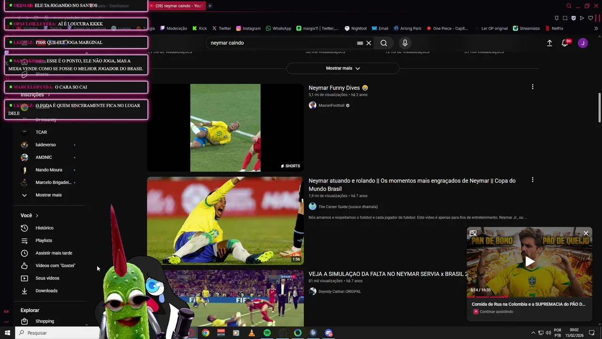Open the Arlong Park bookmark
This screenshot has height=339, width=602.
407,28
